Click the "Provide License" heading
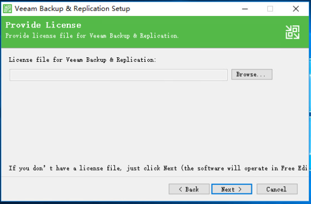 [43, 25]
